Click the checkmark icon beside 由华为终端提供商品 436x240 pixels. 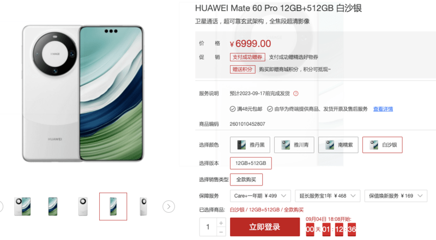click(x=270, y=109)
